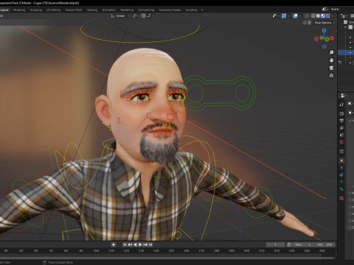The image size is (354, 265).
Task: Expand the viewport sidebar arrow
Action: point(336,31)
